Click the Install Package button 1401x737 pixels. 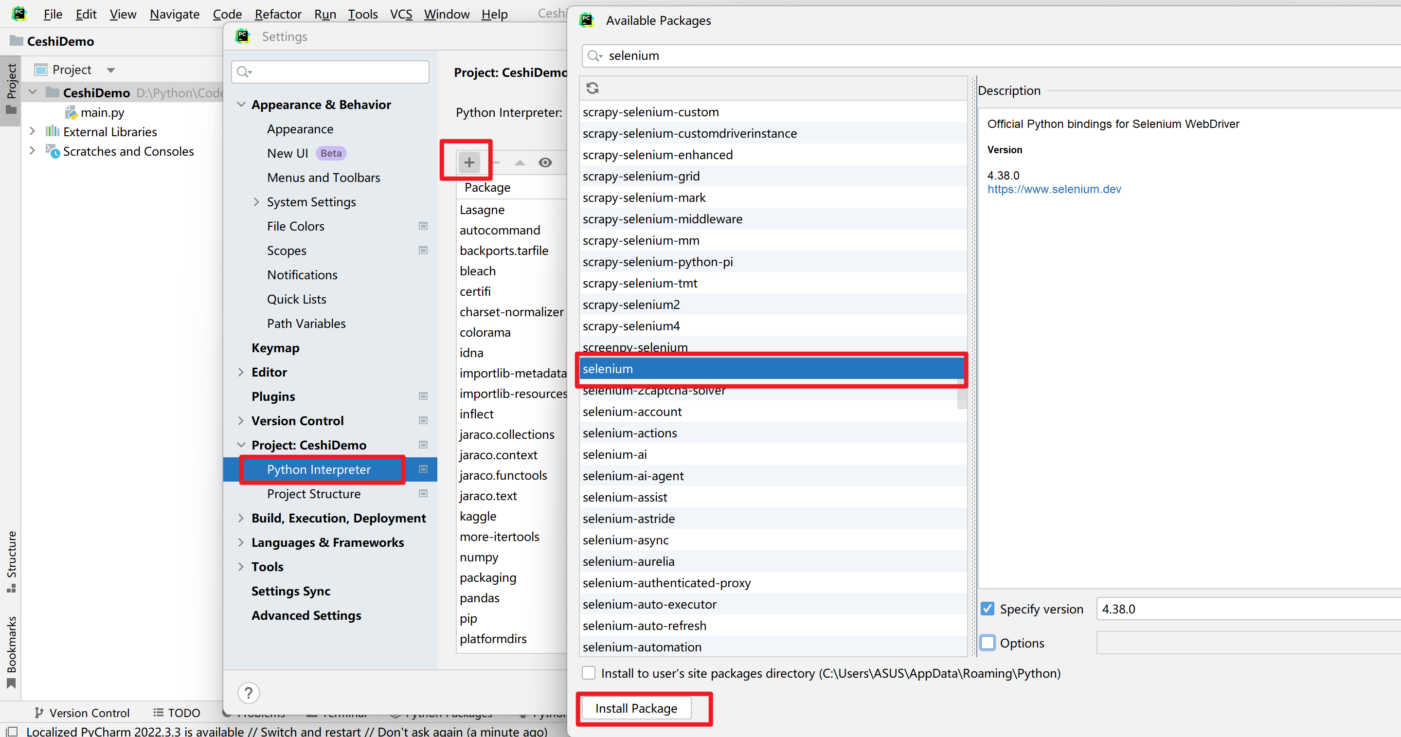[636, 708]
